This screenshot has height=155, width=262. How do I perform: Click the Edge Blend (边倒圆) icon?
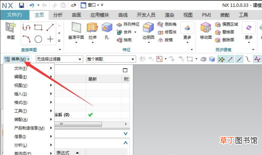tap(148, 27)
